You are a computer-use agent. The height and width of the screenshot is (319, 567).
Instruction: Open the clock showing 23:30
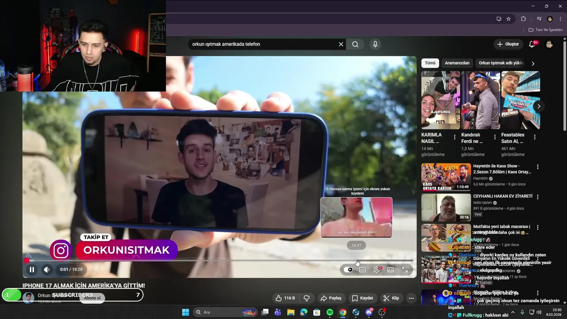pos(554,312)
